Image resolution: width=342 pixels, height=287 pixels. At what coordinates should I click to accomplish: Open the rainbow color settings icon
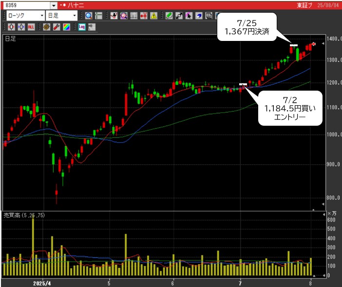66,27
